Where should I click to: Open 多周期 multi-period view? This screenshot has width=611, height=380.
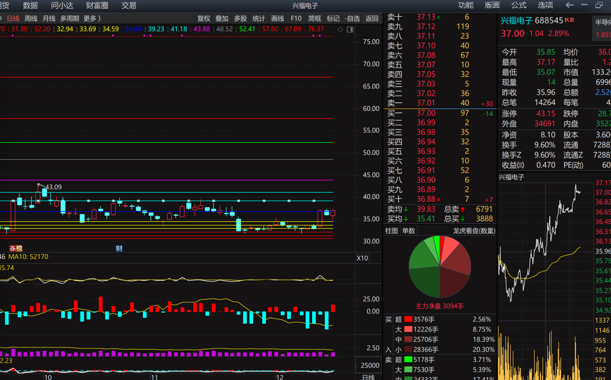click(x=70, y=19)
